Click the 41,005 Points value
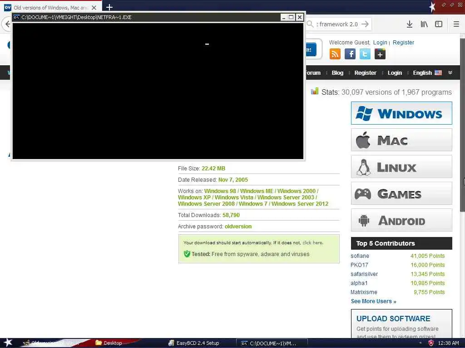Image resolution: width=465 pixels, height=348 pixels. [428, 256]
